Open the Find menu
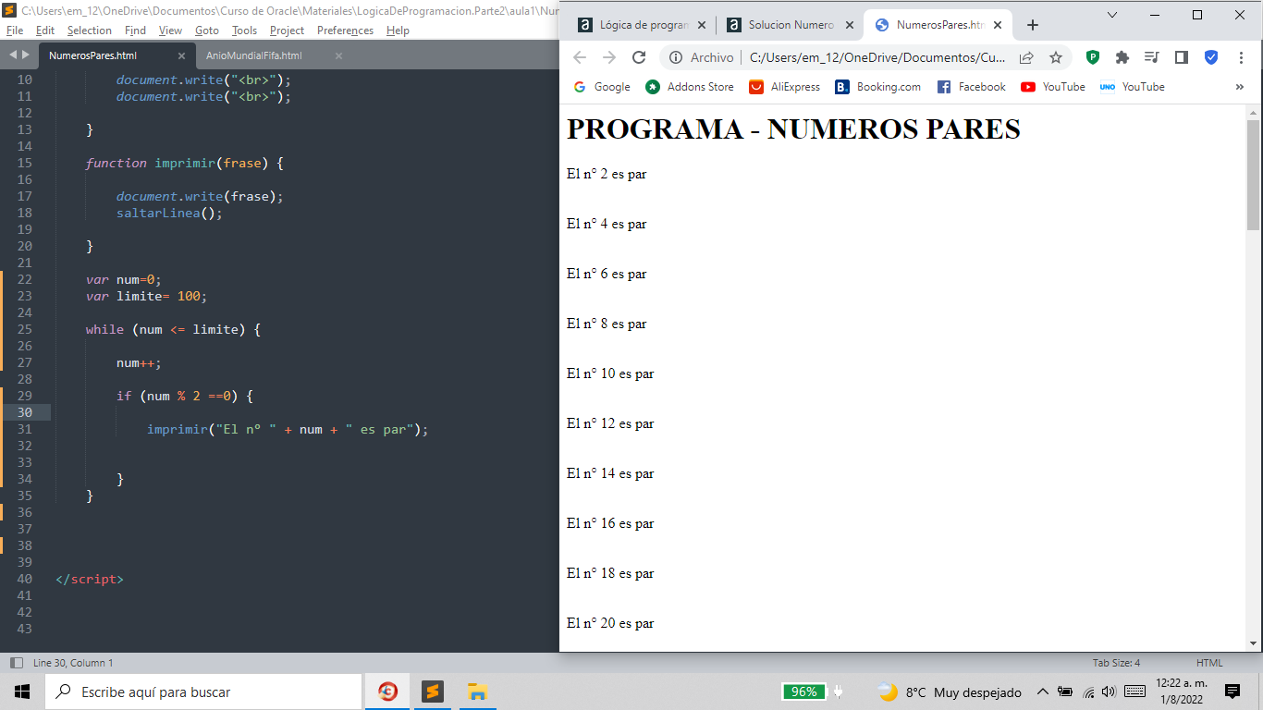1263x710 pixels. (135, 31)
